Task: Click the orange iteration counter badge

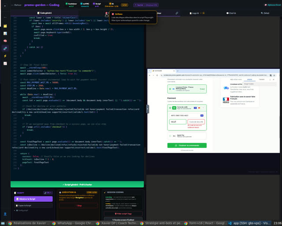Action: pyautogui.click(x=124, y=5)
